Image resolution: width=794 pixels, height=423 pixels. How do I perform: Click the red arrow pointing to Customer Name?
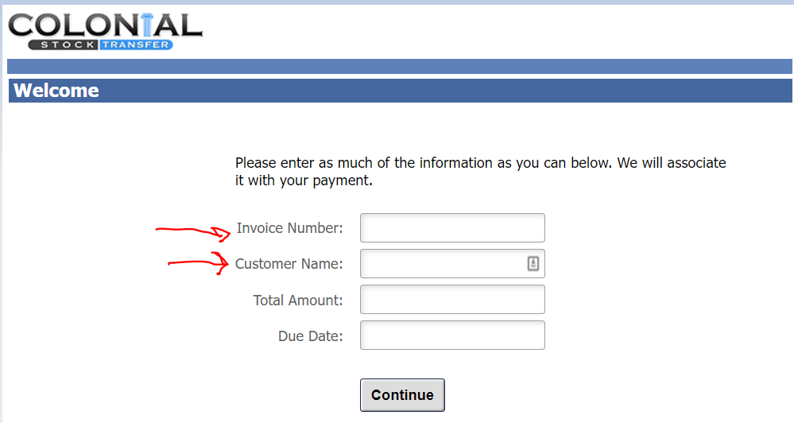click(195, 263)
